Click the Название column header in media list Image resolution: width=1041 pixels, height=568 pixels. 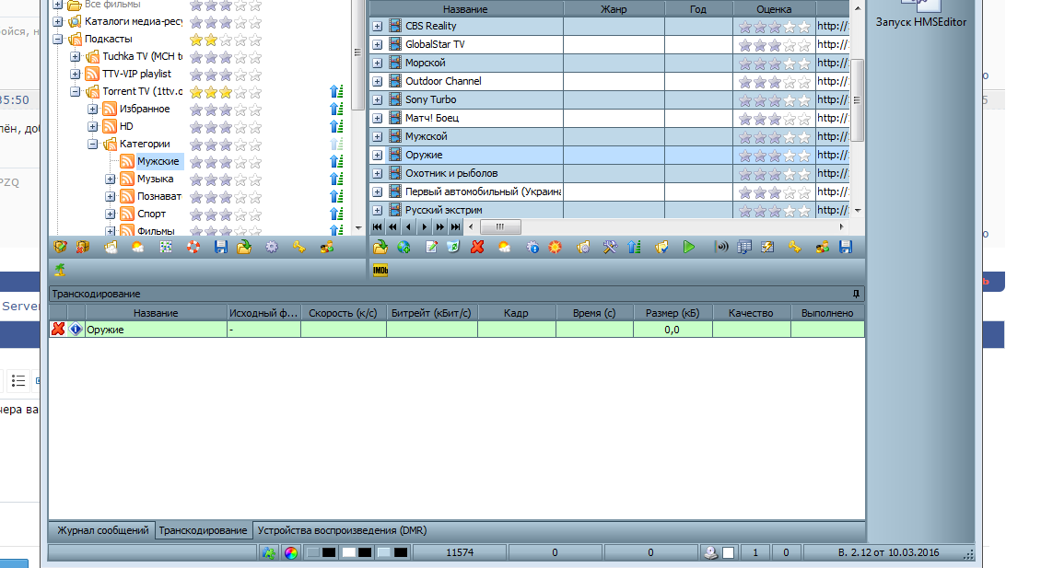465,9
